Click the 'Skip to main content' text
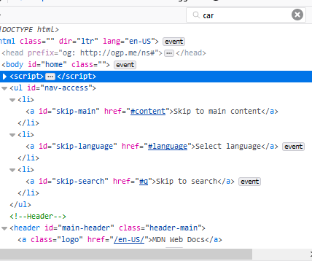 coord(217,112)
